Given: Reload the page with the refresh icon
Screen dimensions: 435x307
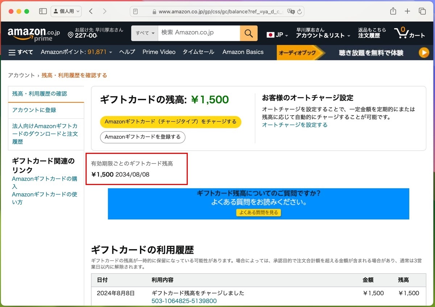Looking at the screenshot, I should (299, 12).
